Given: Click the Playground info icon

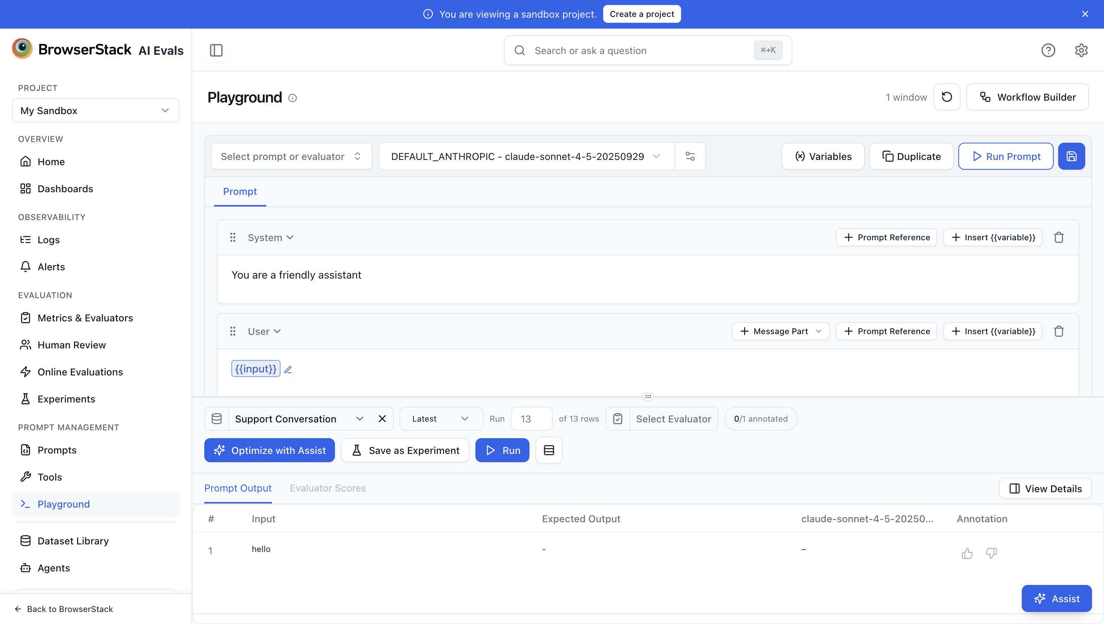Looking at the screenshot, I should coord(293,98).
